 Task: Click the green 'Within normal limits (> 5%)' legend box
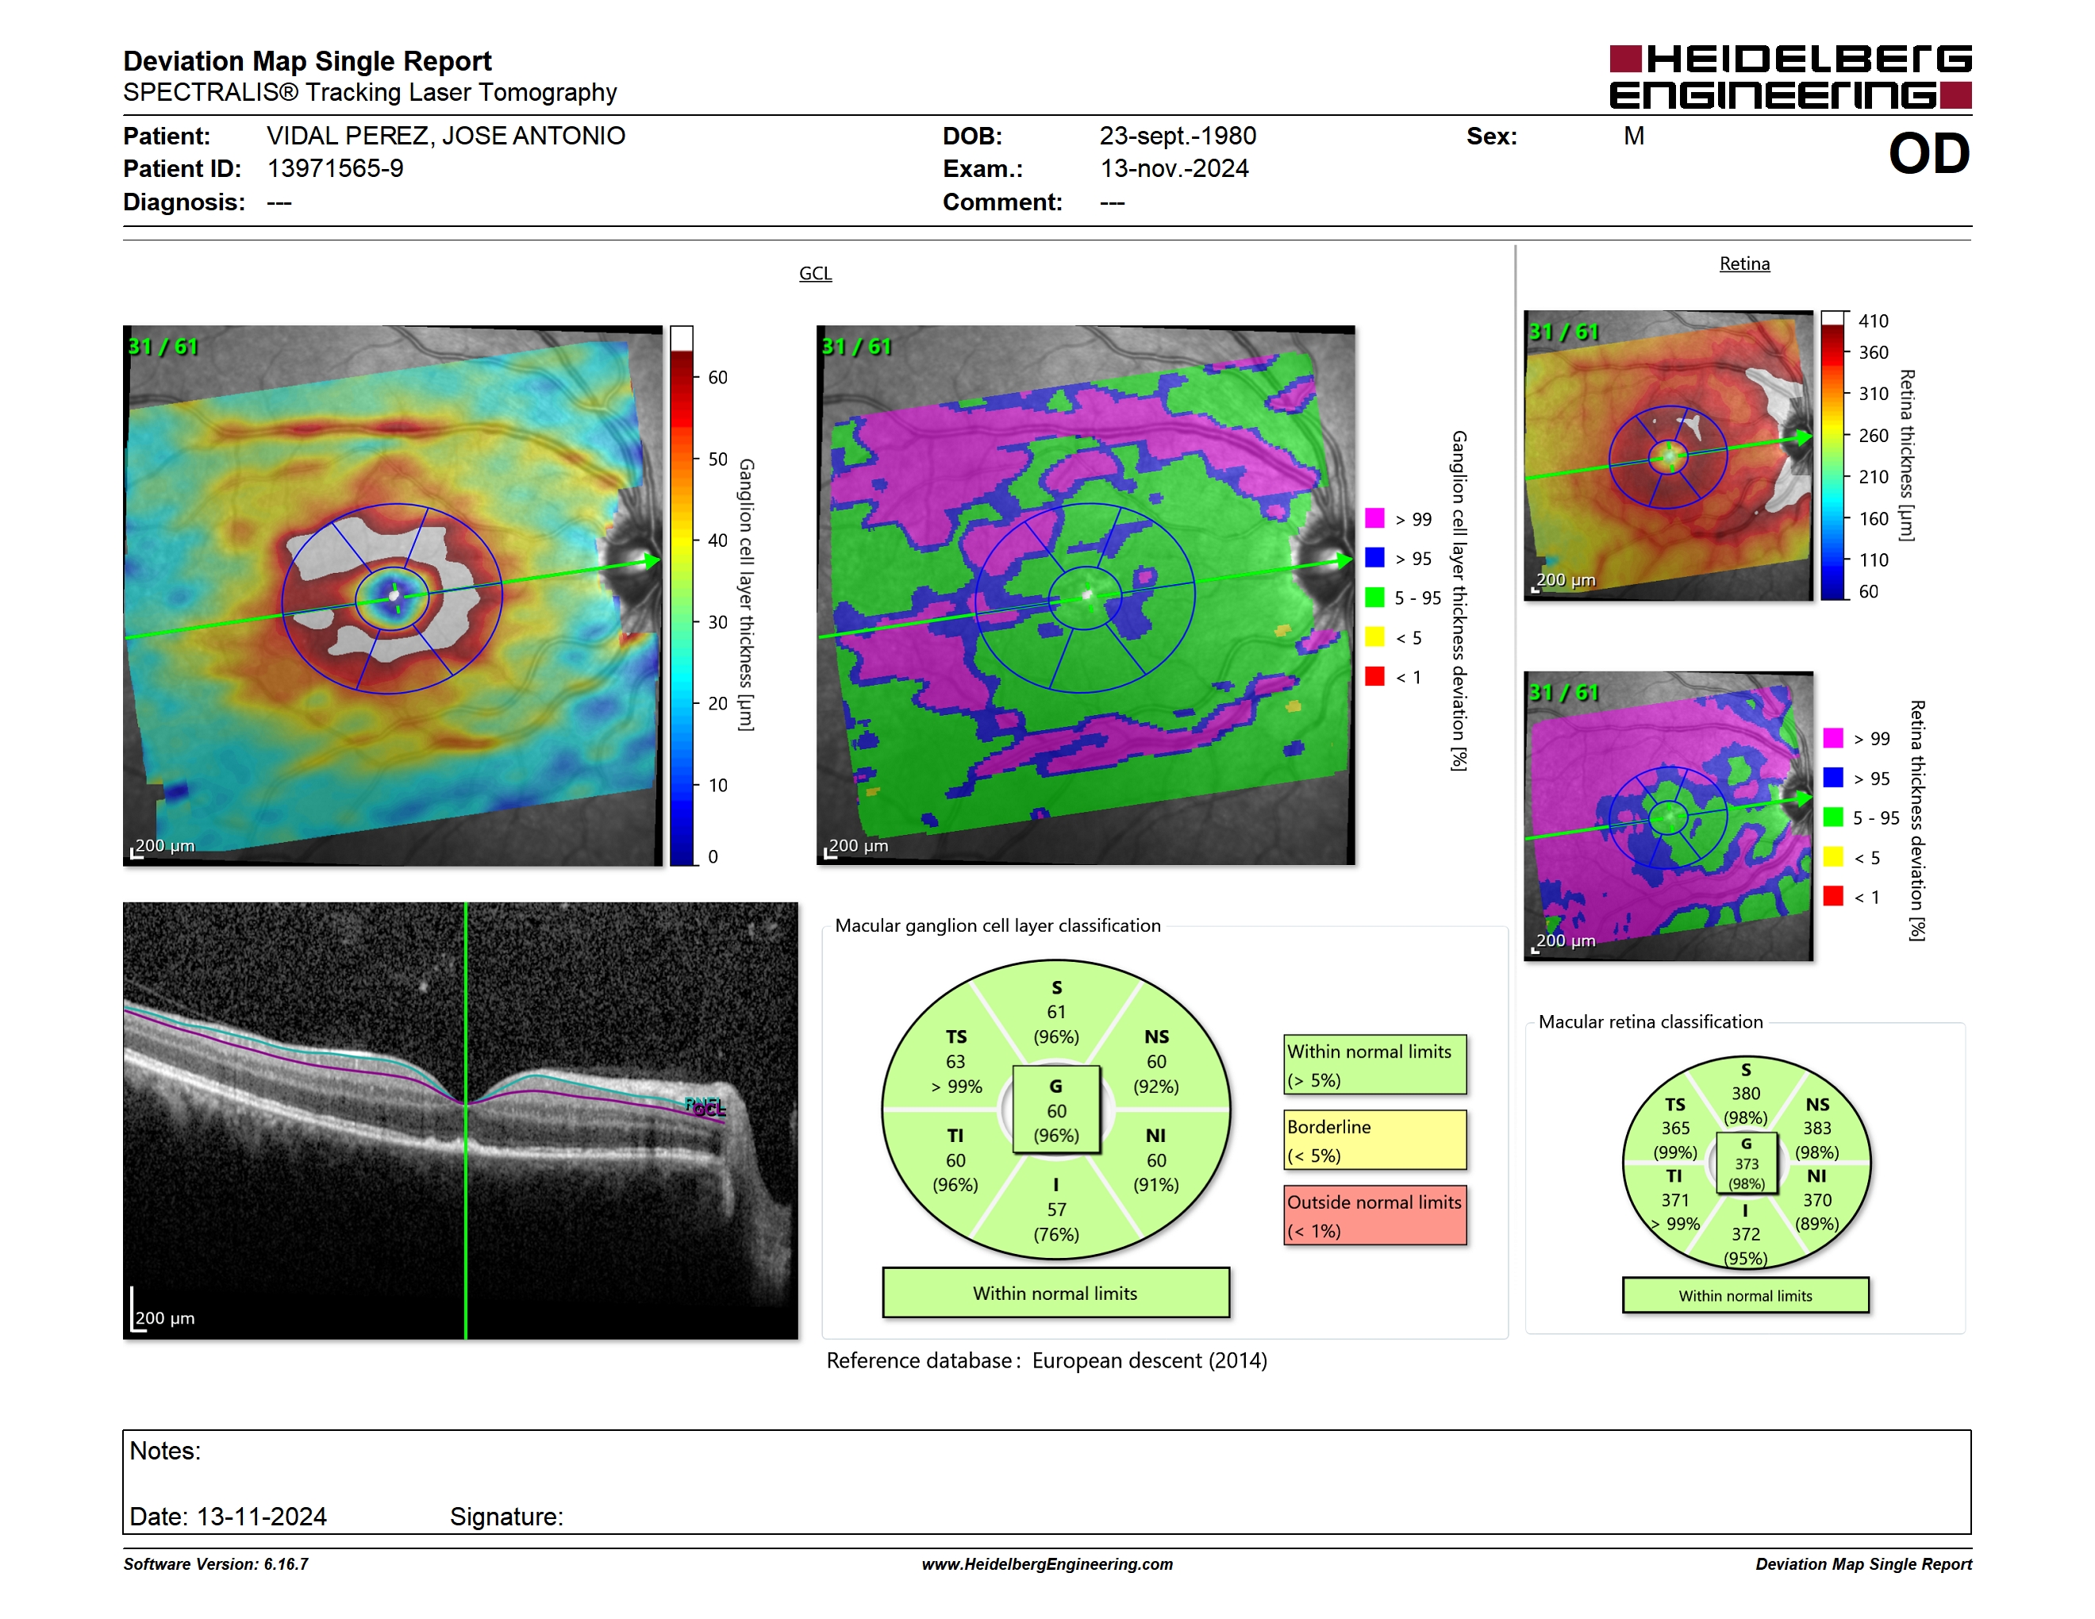(1375, 1064)
